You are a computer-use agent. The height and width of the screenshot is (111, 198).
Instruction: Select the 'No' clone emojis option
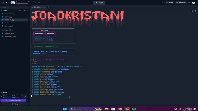[x=35, y=63]
